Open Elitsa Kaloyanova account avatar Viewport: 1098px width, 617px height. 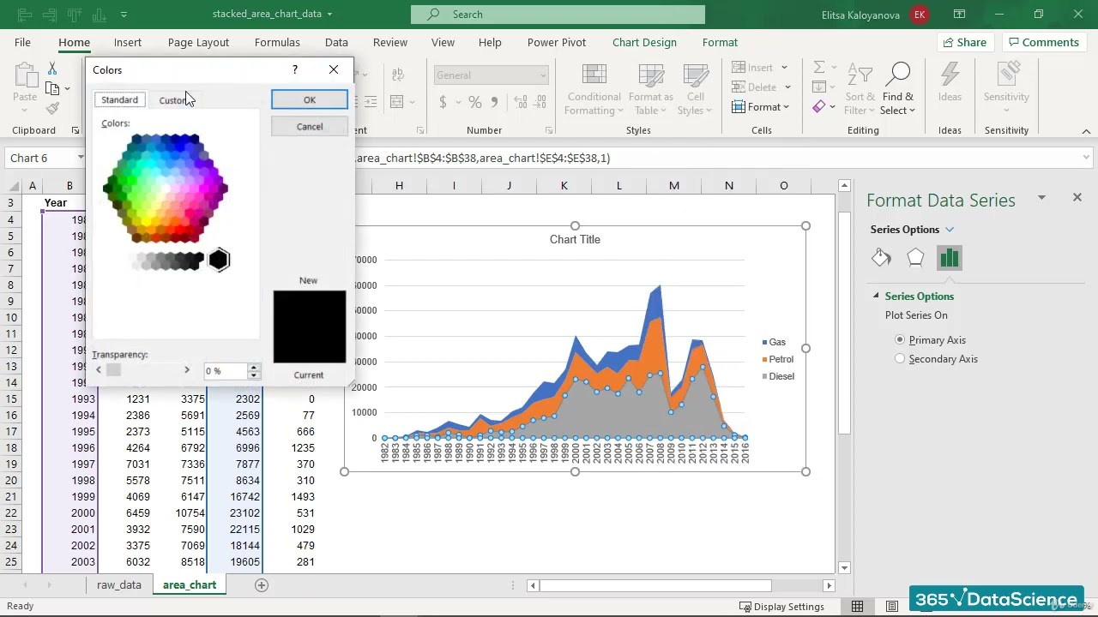[x=920, y=15]
